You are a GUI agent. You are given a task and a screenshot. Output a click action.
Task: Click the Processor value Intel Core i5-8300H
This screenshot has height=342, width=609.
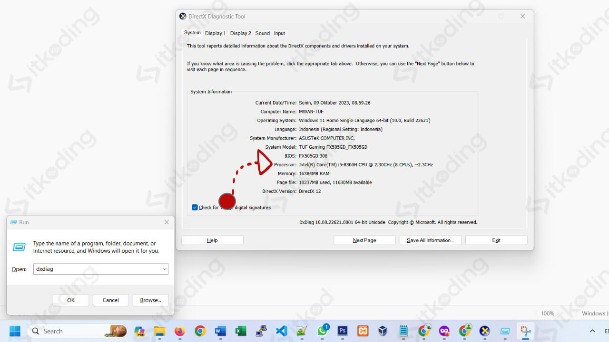[366, 165]
